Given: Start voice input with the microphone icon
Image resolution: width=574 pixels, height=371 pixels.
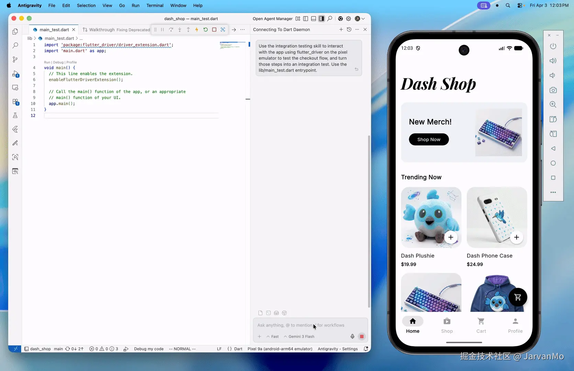Looking at the screenshot, I should pos(352,337).
